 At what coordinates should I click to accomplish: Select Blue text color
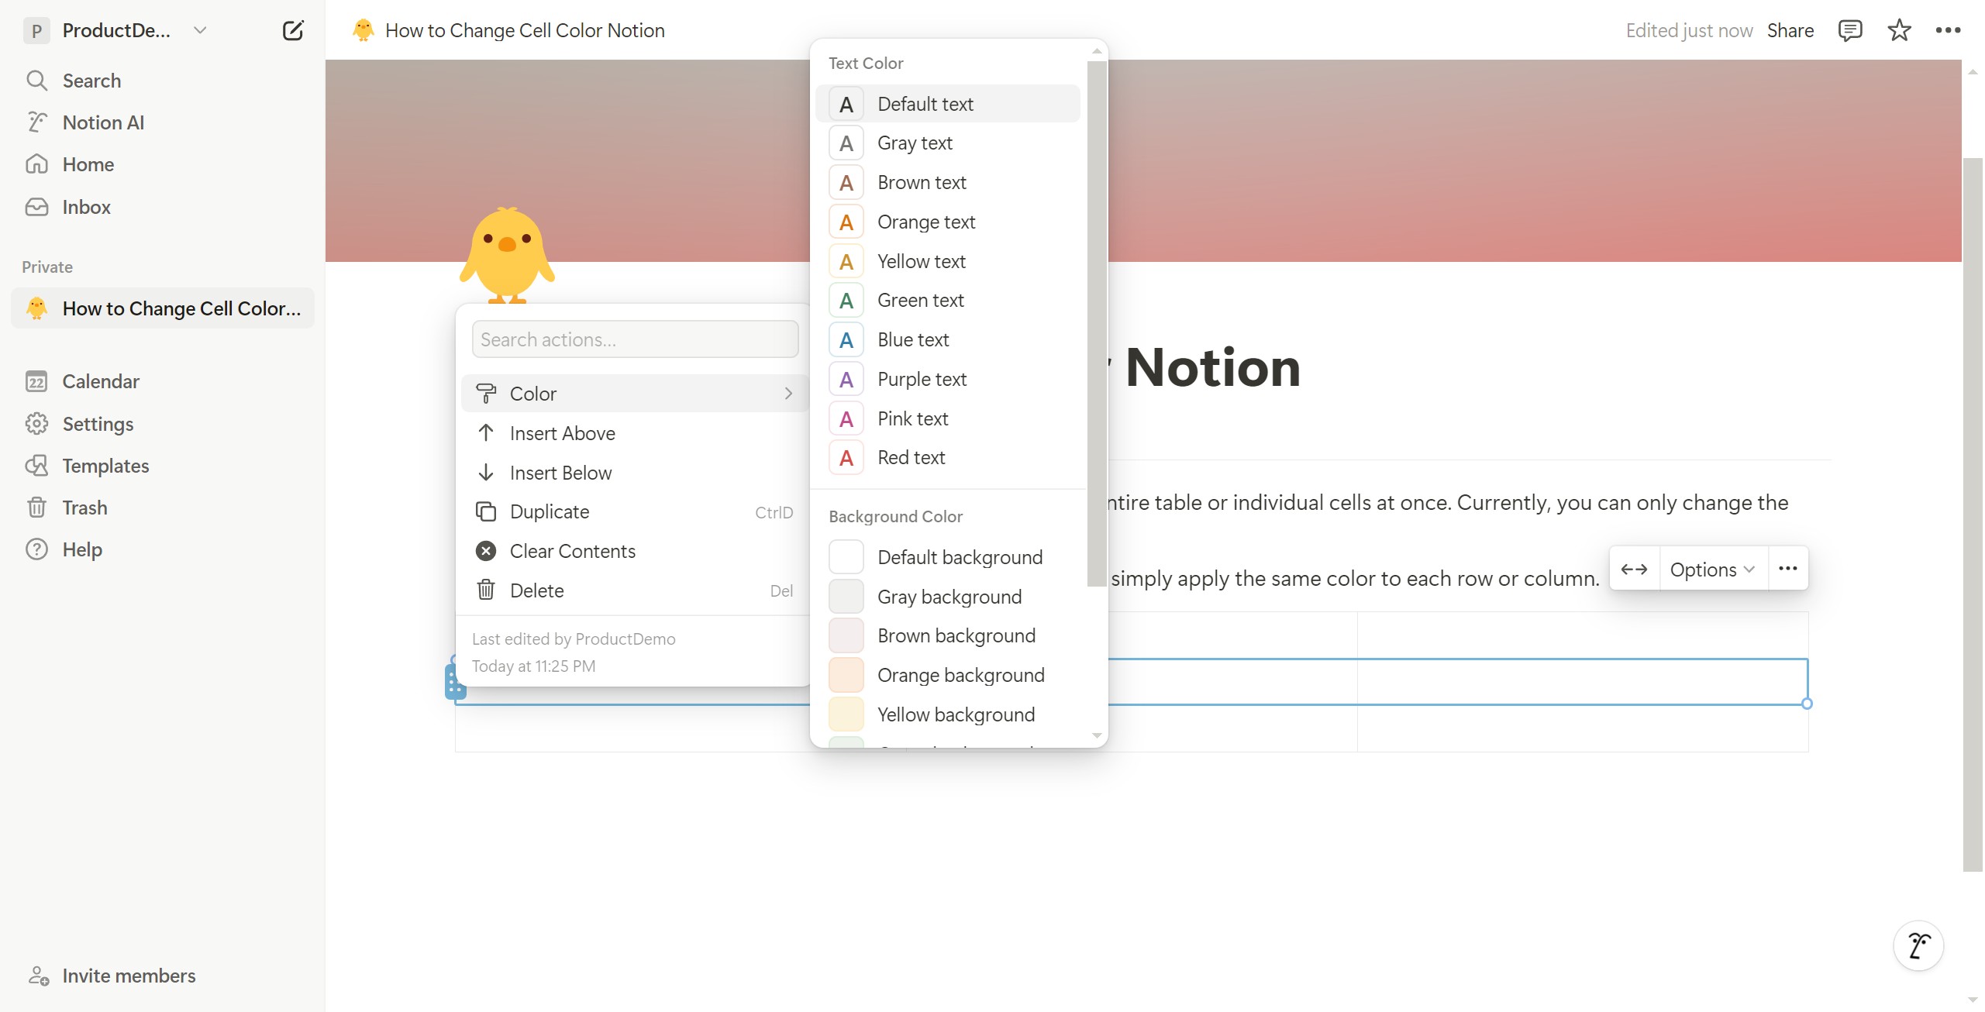tap(947, 340)
